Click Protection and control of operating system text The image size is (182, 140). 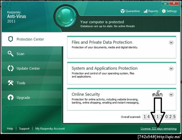point(103,75)
